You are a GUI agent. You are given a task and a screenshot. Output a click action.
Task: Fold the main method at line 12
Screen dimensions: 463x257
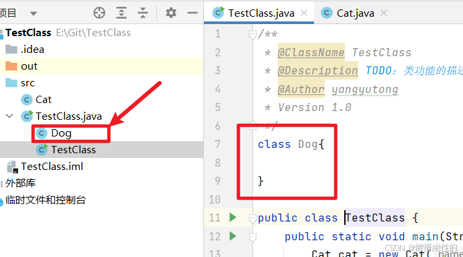252,238
